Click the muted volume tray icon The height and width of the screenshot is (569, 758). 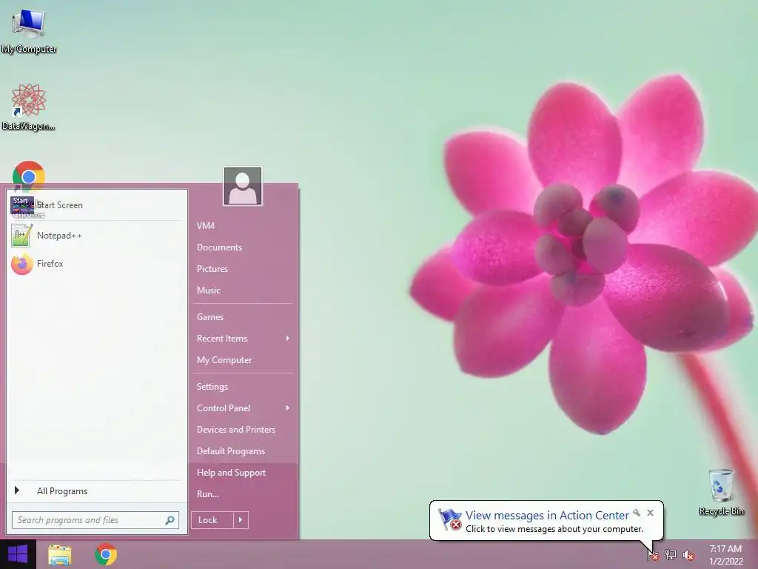click(688, 555)
